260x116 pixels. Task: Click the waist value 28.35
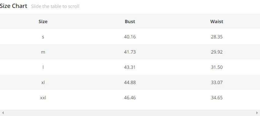point(217,37)
